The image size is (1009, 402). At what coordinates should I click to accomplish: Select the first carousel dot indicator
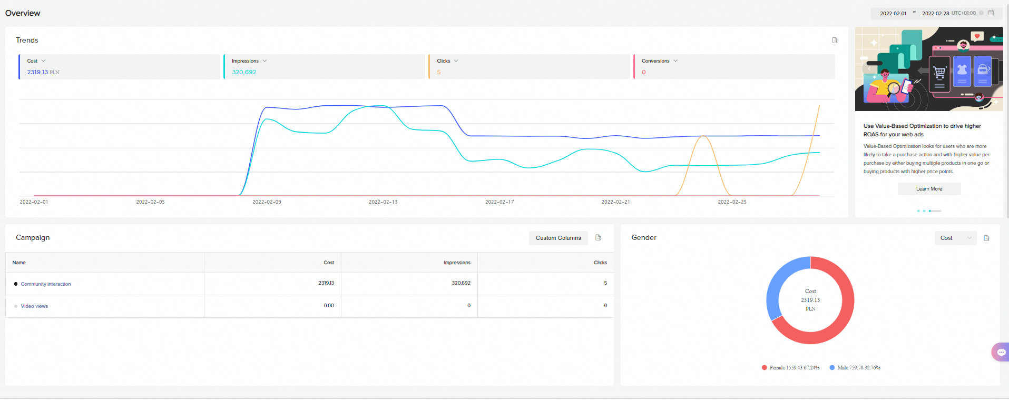[x=918, y=211]
